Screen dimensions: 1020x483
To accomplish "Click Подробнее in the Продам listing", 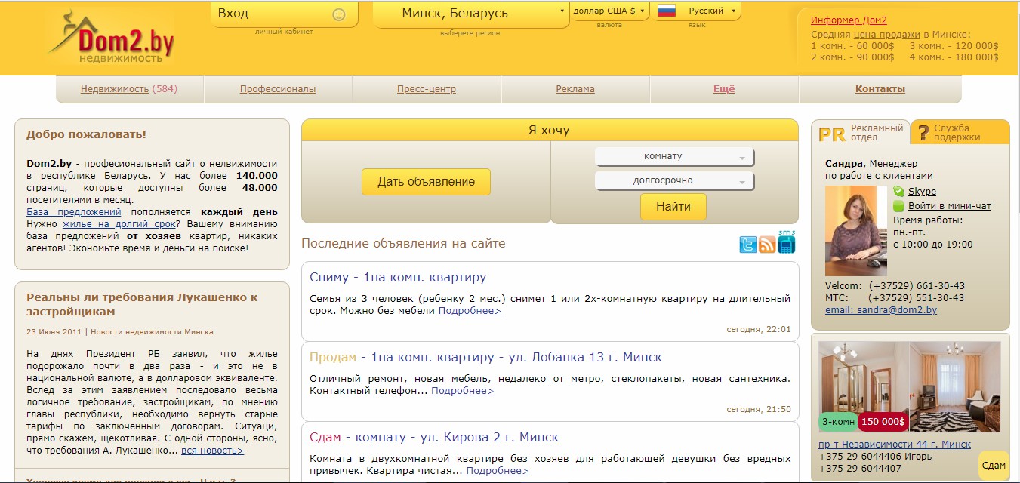I will coord(463,391).
